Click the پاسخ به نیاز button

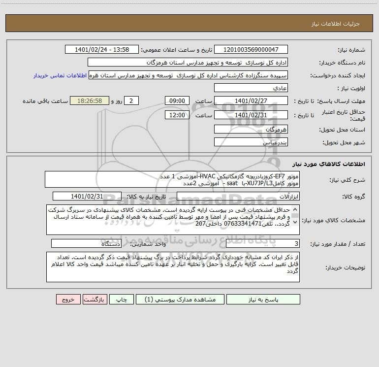coord(263,299)
